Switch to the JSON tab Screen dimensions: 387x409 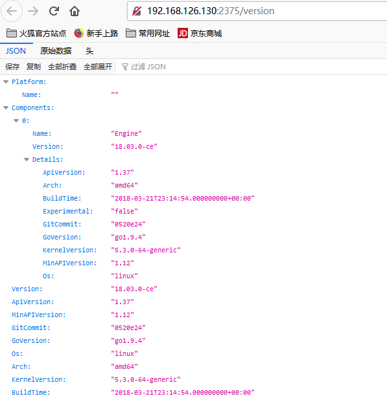(16, 51)
